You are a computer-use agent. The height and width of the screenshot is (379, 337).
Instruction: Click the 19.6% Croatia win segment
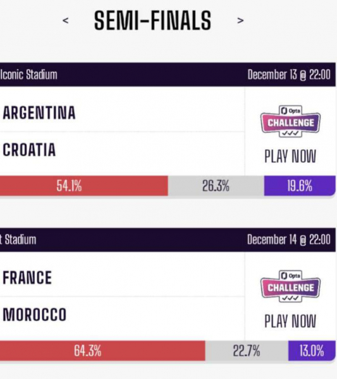[300, 186]
